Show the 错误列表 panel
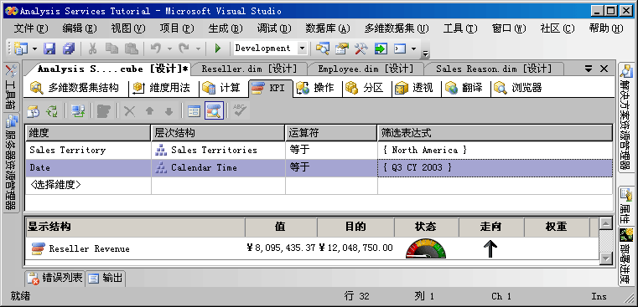The image size is (638, 307). pos(54,279)
